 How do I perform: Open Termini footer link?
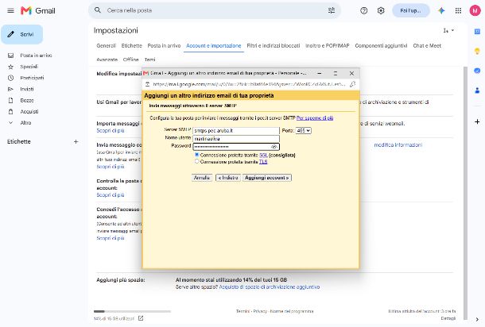(x=242, y=311)
